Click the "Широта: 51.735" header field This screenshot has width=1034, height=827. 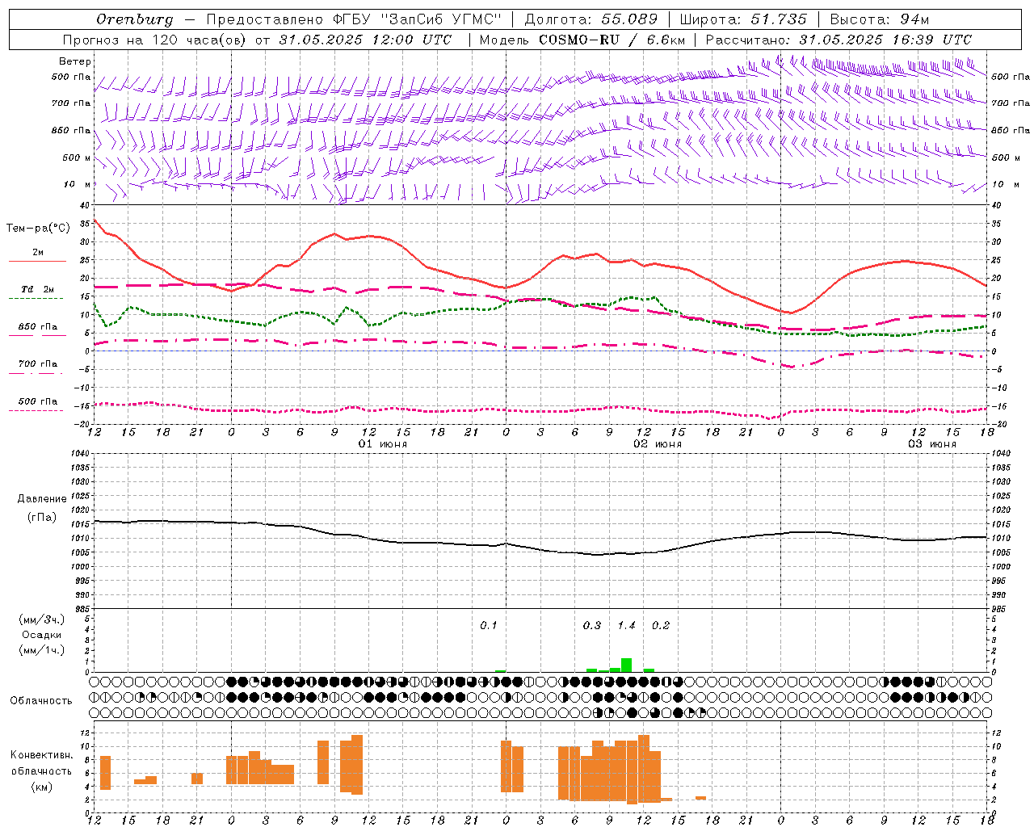[x=743, y=19]
